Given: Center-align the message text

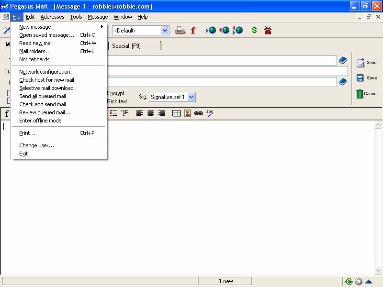Looking at the screenshot, I should (x=150, y=113).
